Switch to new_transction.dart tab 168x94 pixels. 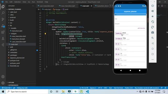(x=68, y=6)
